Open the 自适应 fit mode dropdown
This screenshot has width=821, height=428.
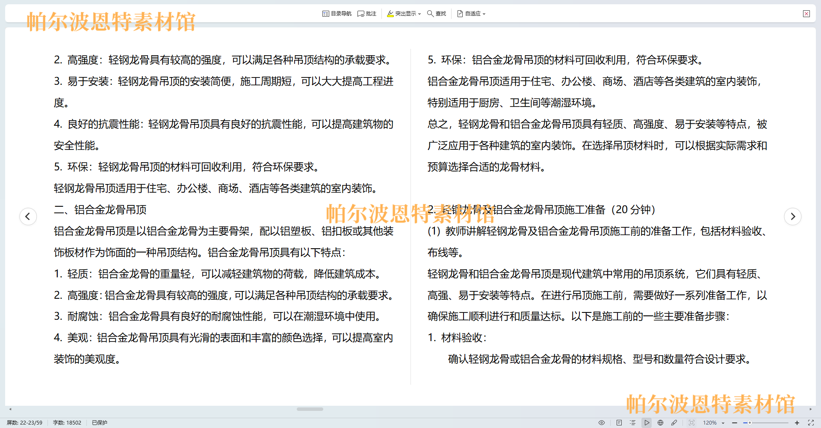point(471,14)
